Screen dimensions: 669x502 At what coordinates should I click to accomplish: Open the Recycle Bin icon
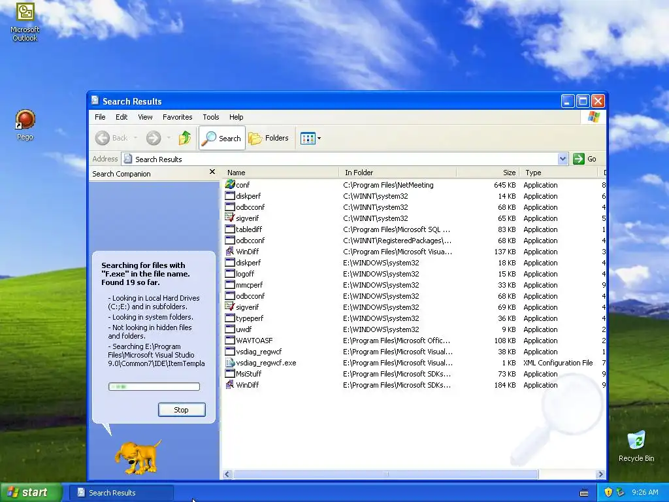click(x=636, y=446)
